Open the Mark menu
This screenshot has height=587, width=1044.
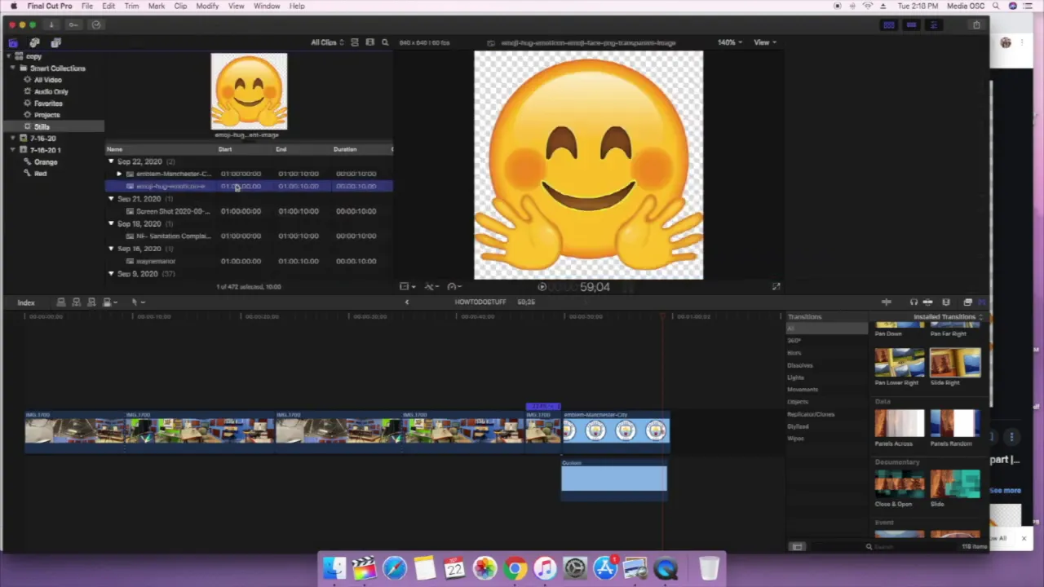(157, 6)
